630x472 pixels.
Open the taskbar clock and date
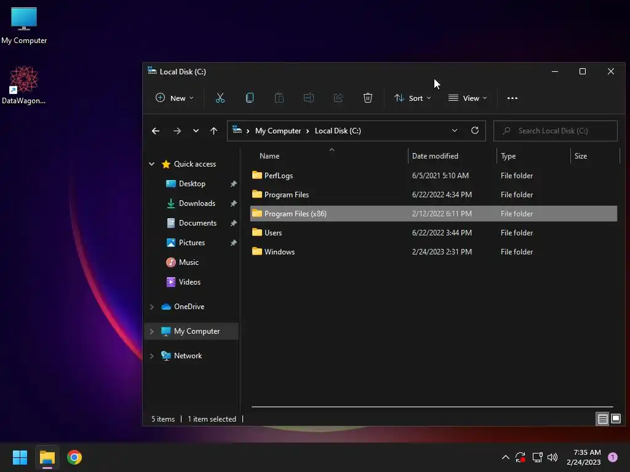583,457
